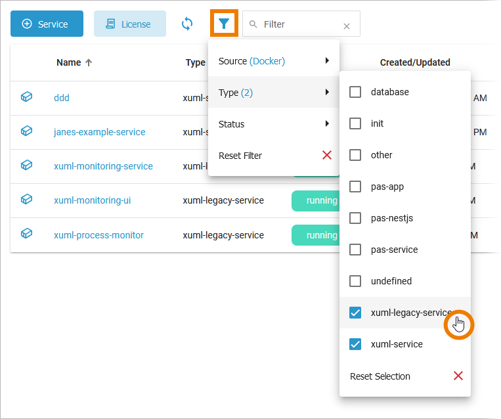Click the refresh services icon
501x419 pixels.
[187, 24]
